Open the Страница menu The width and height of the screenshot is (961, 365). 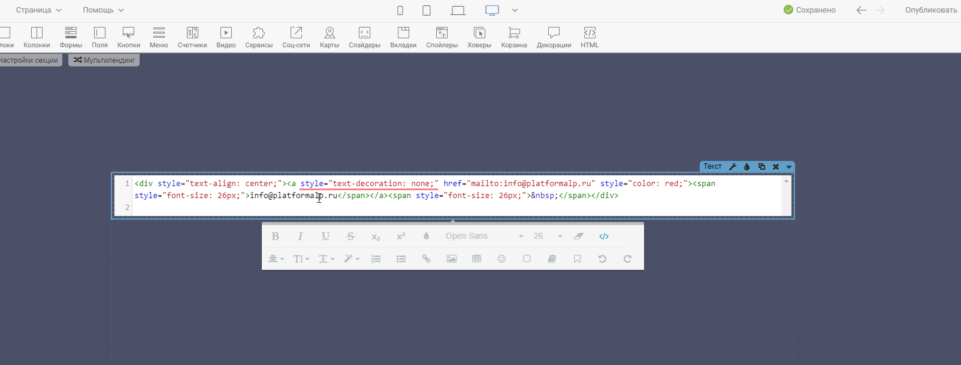click(x=38, y=10)
